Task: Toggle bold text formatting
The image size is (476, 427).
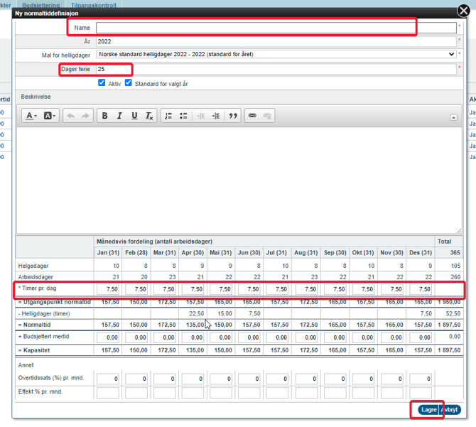Action: tap(105, 116)
